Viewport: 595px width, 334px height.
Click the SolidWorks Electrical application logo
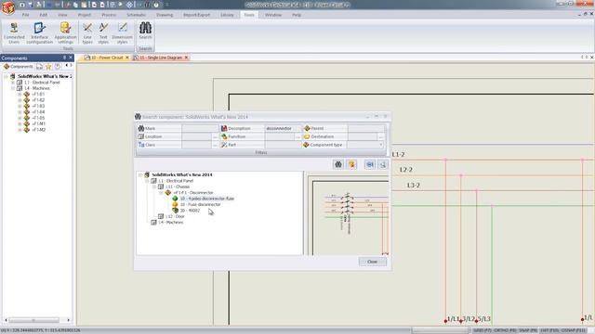[8, 7]
